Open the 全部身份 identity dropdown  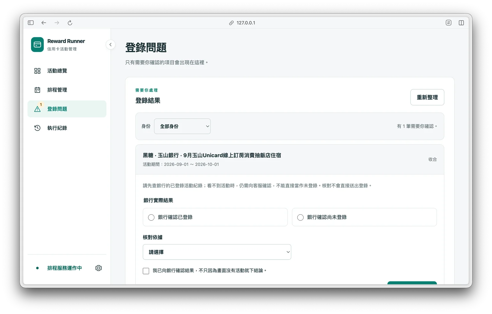182,126
